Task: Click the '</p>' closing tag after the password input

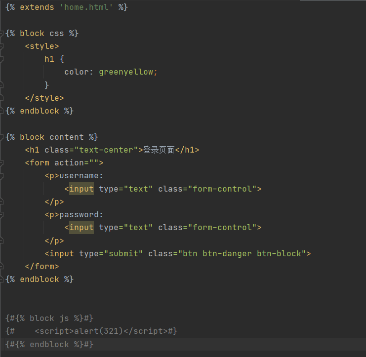Action: click(54, 240)
